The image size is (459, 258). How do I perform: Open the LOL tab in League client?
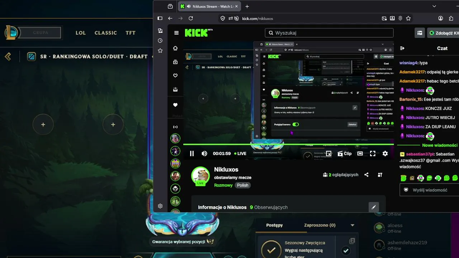[x=81, y=33]
